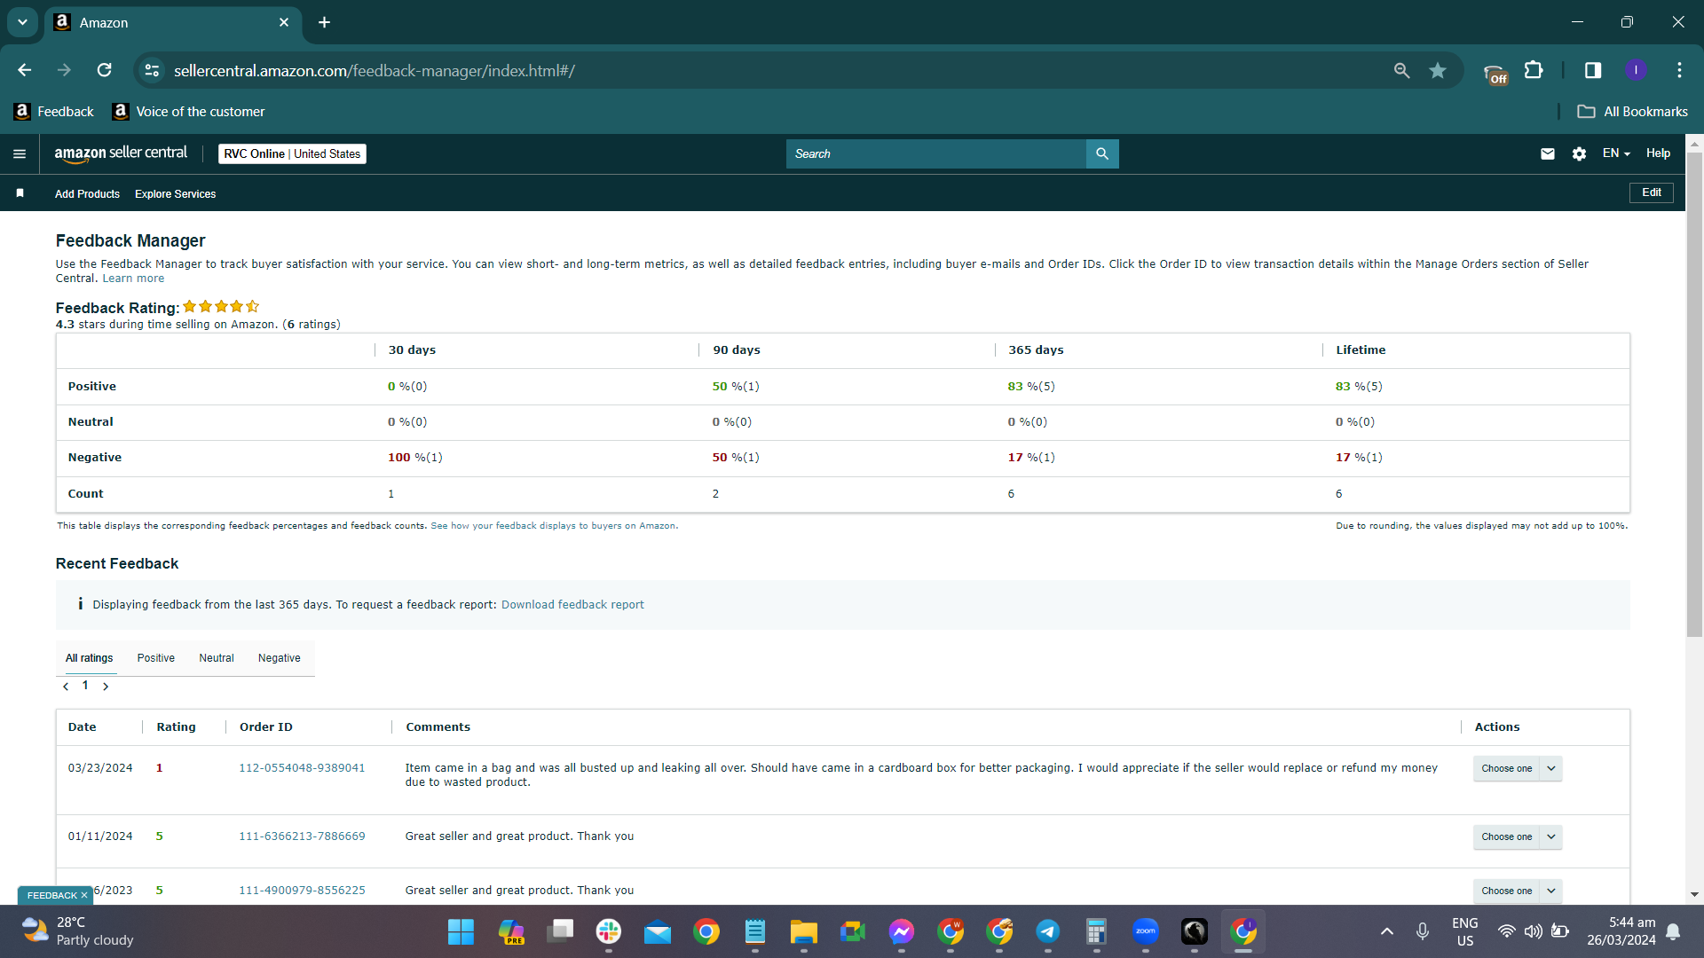View site information icon in the address bar

pyautogui.click(x=153, y=70)
